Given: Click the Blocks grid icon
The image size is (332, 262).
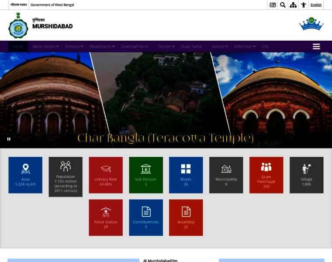Looking at the screenshot, I should pos(186,169).
